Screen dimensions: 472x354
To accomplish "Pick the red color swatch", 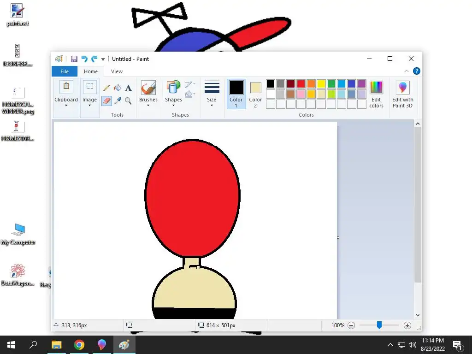I will coord(301,84).
